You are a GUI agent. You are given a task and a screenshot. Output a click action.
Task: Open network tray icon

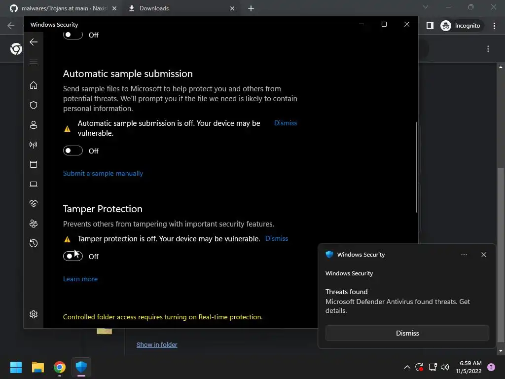[x=433, y=367]
